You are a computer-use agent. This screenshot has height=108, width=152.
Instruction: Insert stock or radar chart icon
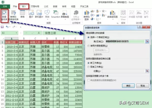click(104, 11)
